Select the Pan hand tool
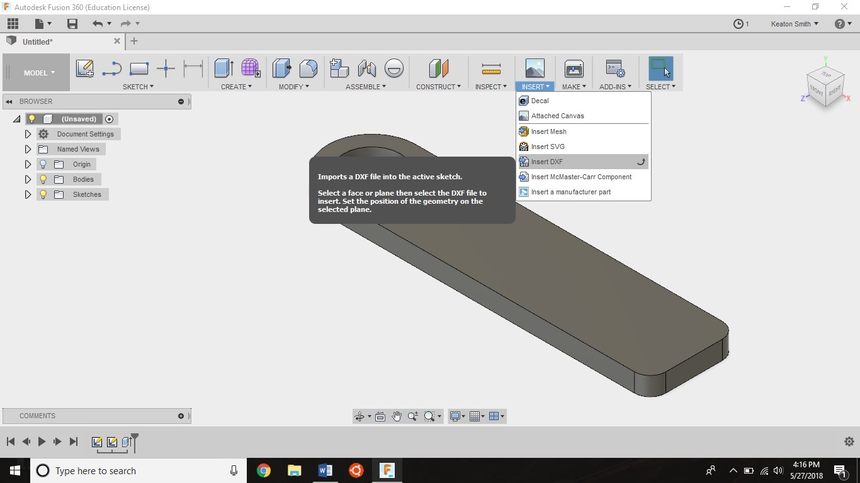This screenshot has height=483, width=860. click(x=397, y=416)
